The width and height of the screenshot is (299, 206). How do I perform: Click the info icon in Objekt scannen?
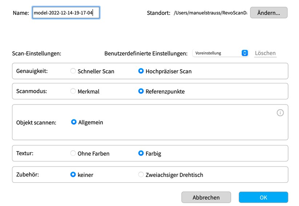pos(280,113)
